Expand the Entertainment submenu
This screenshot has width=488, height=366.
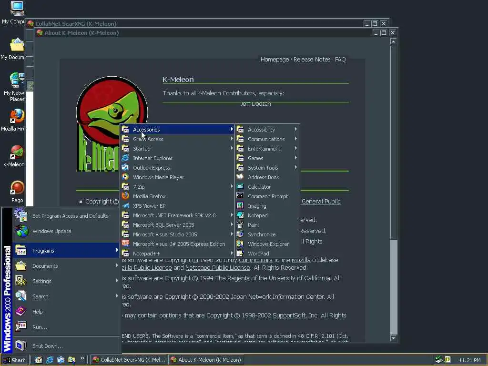coord(267,149)
